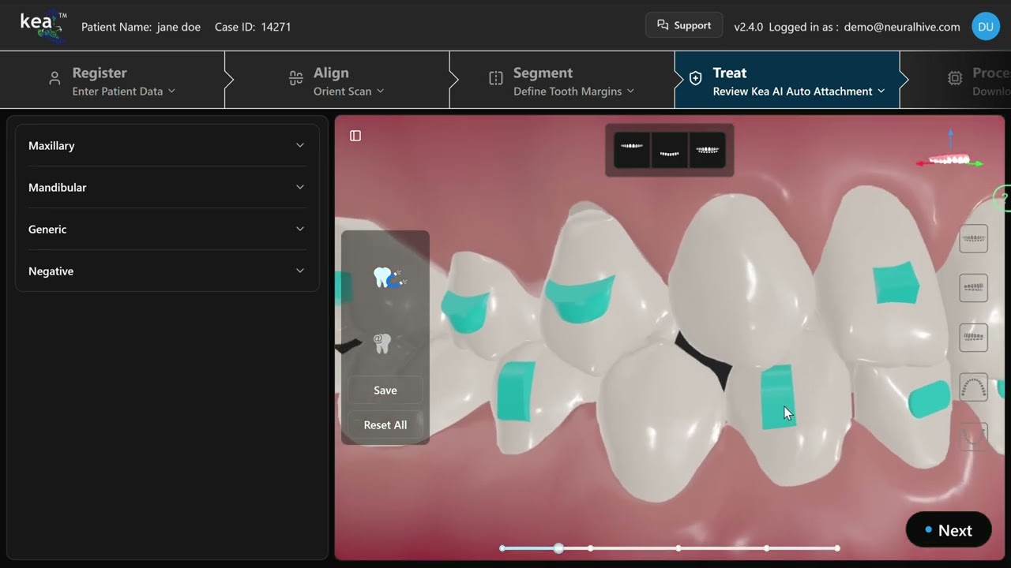Click the patient name "jane doe"
Image resolution: width=1011 pixels, height=568 pixels.
pos(179,27)
